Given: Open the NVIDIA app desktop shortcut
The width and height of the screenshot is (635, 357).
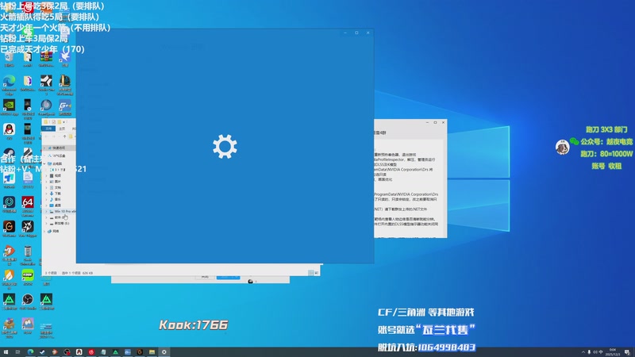Looking at the screenshot, I should coord(9,107).
